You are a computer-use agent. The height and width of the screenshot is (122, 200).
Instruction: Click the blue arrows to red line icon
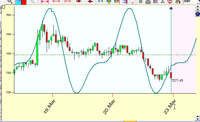pyautogui.click(x=125, y=2)
